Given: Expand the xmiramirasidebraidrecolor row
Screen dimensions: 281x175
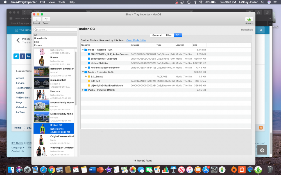Looking at the screenshot, I should click(x=86, y=67).
